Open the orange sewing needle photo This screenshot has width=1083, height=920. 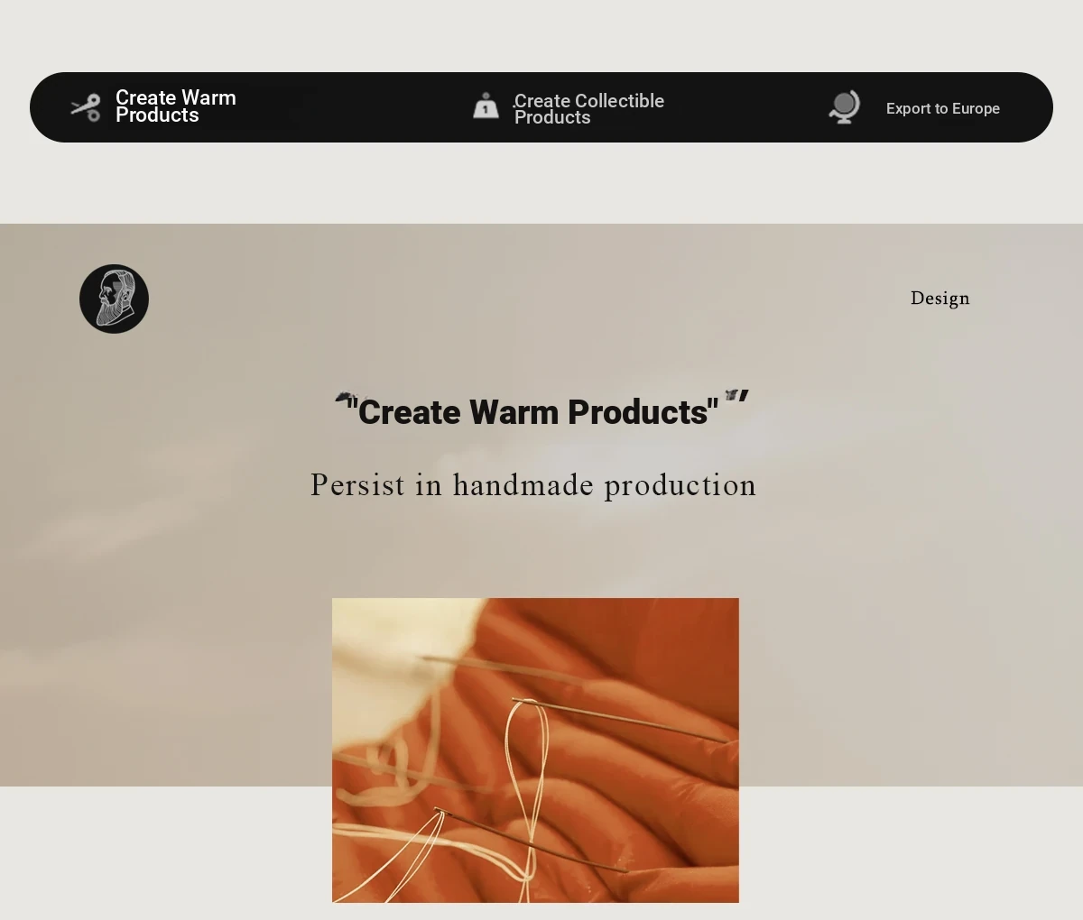click(x=535, y=750)
